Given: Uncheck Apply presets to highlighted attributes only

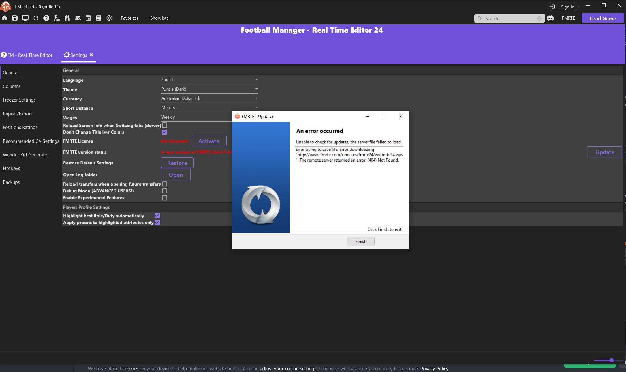Looking at the screenshot, I should click(157, 223).
